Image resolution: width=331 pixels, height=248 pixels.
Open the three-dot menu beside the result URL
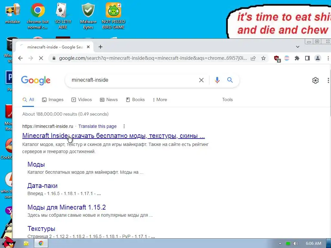point(124,126)
